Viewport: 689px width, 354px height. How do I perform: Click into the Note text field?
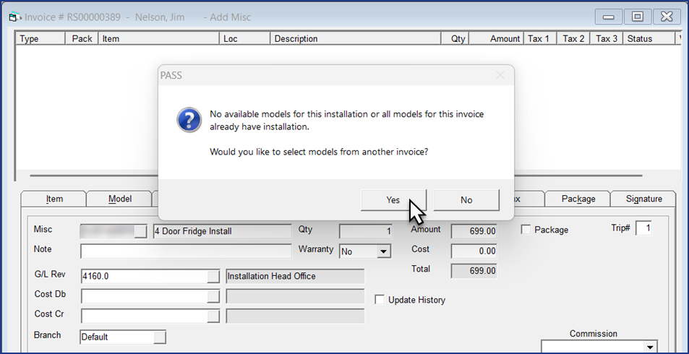coord(186,251)
